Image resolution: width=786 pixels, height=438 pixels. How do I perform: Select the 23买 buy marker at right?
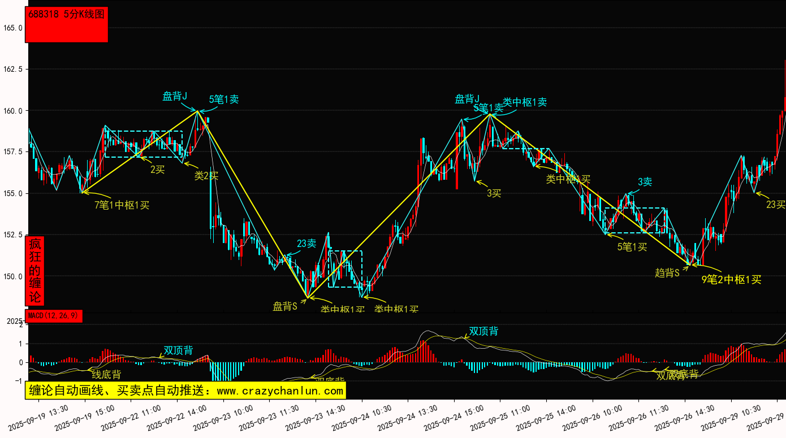click(775, 205)
